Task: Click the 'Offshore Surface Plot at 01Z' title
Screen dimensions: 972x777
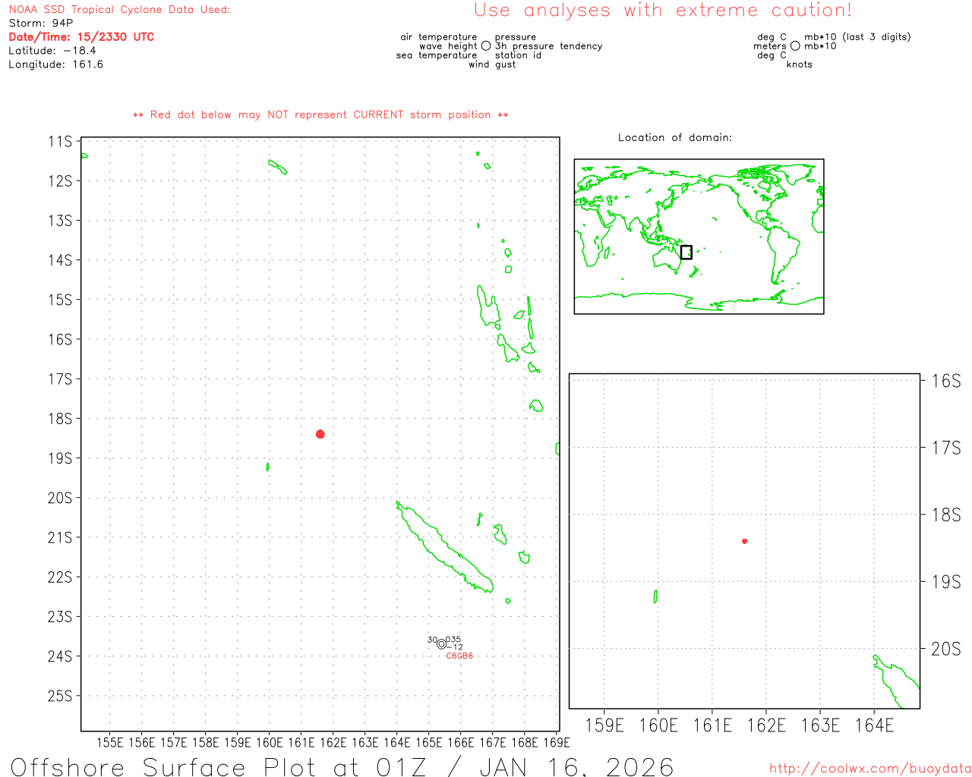Action: click(x=342, y=766)
